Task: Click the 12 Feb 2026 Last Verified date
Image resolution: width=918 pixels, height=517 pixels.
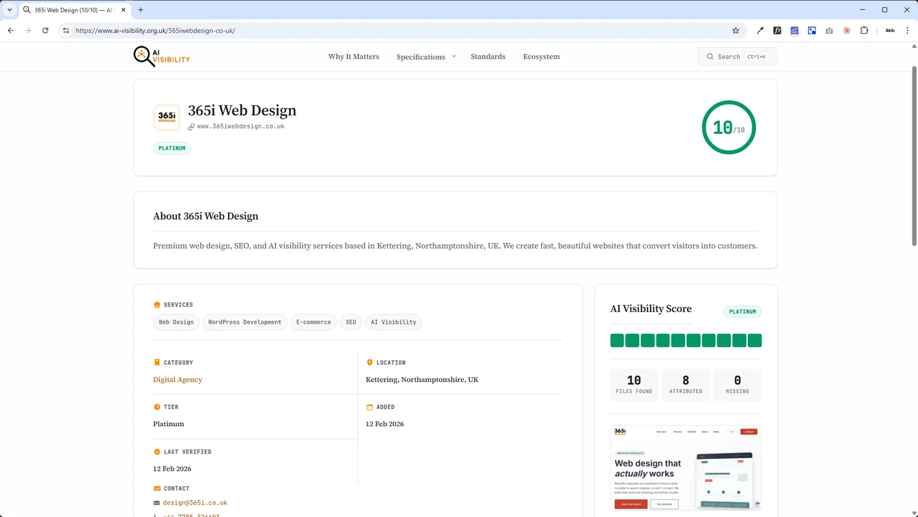Action: [x=172, y=469]
